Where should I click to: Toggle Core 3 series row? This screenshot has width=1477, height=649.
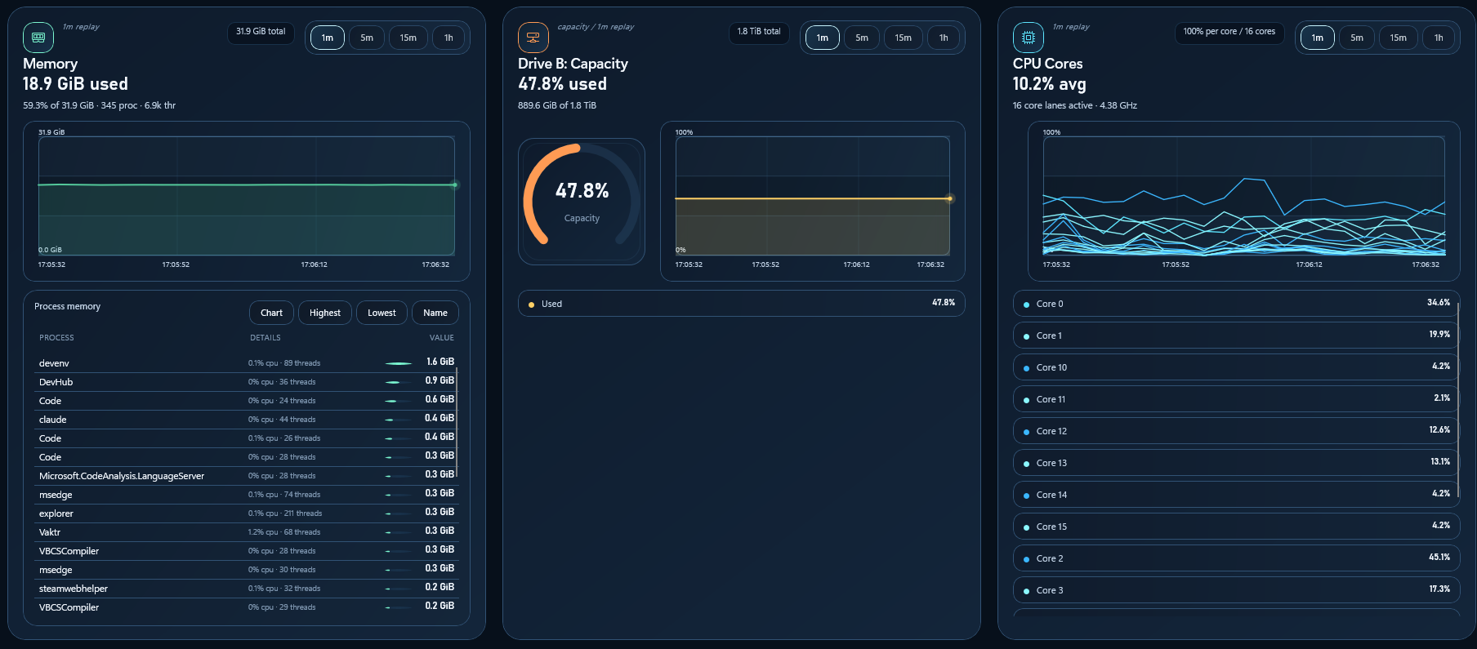click(x=1236, y=590)
